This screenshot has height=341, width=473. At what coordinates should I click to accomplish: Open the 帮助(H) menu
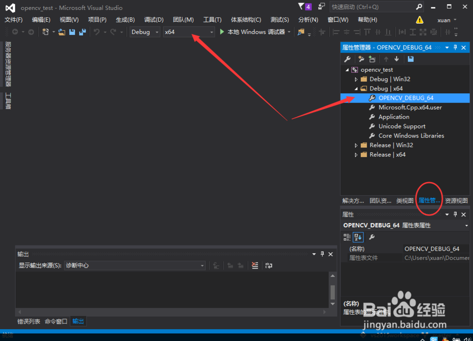pyautogui.click(x=368, y=20)
